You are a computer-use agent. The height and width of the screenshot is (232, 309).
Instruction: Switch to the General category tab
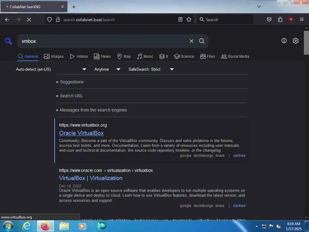pos(28,56)
